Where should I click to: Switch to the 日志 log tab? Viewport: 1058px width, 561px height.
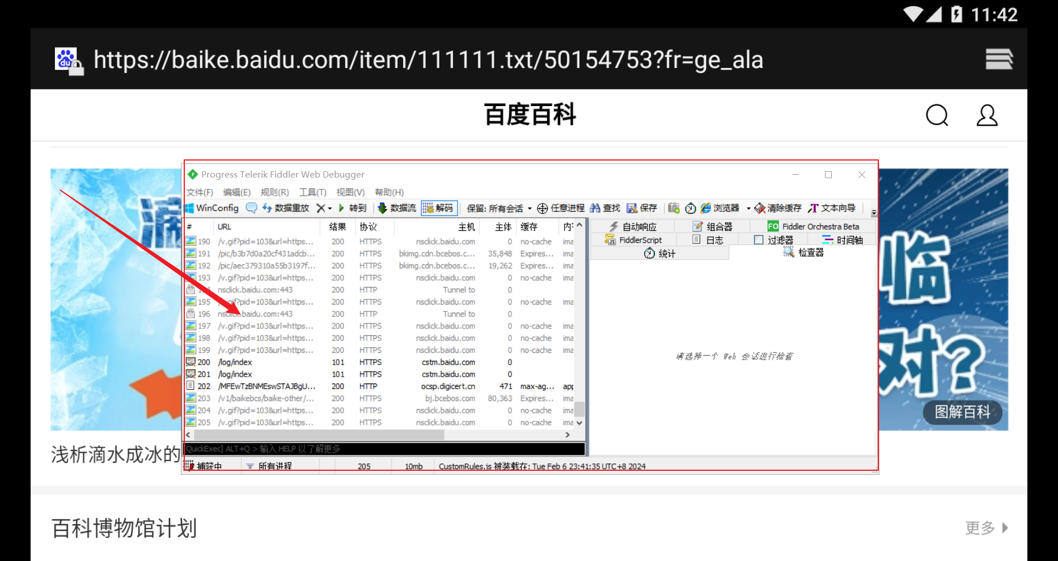click(708, 240)
